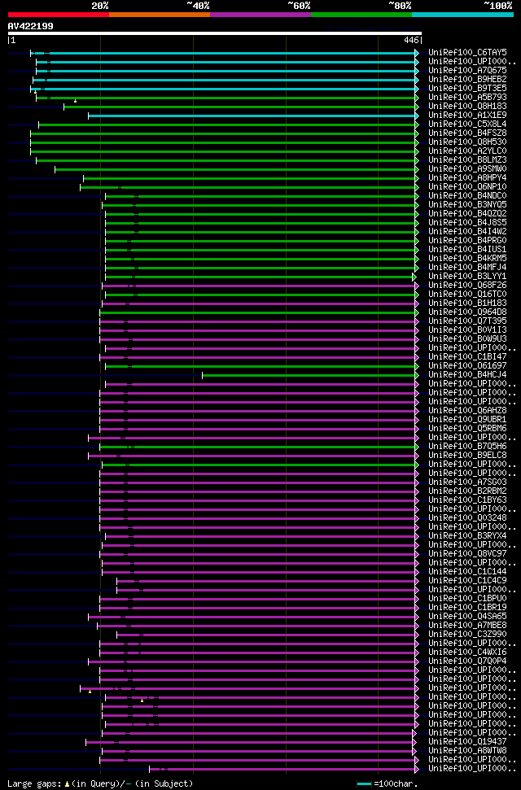
Task: Select hit UniRef100_Q16TC0
Action: pos(467,295)
